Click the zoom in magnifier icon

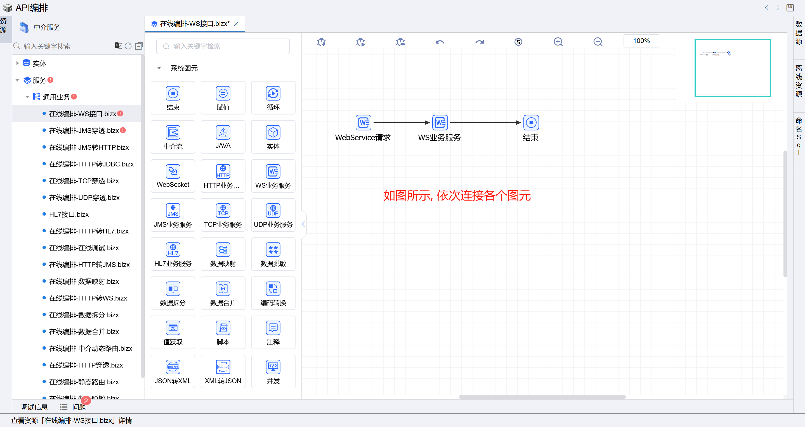click(x=558, y=42)
